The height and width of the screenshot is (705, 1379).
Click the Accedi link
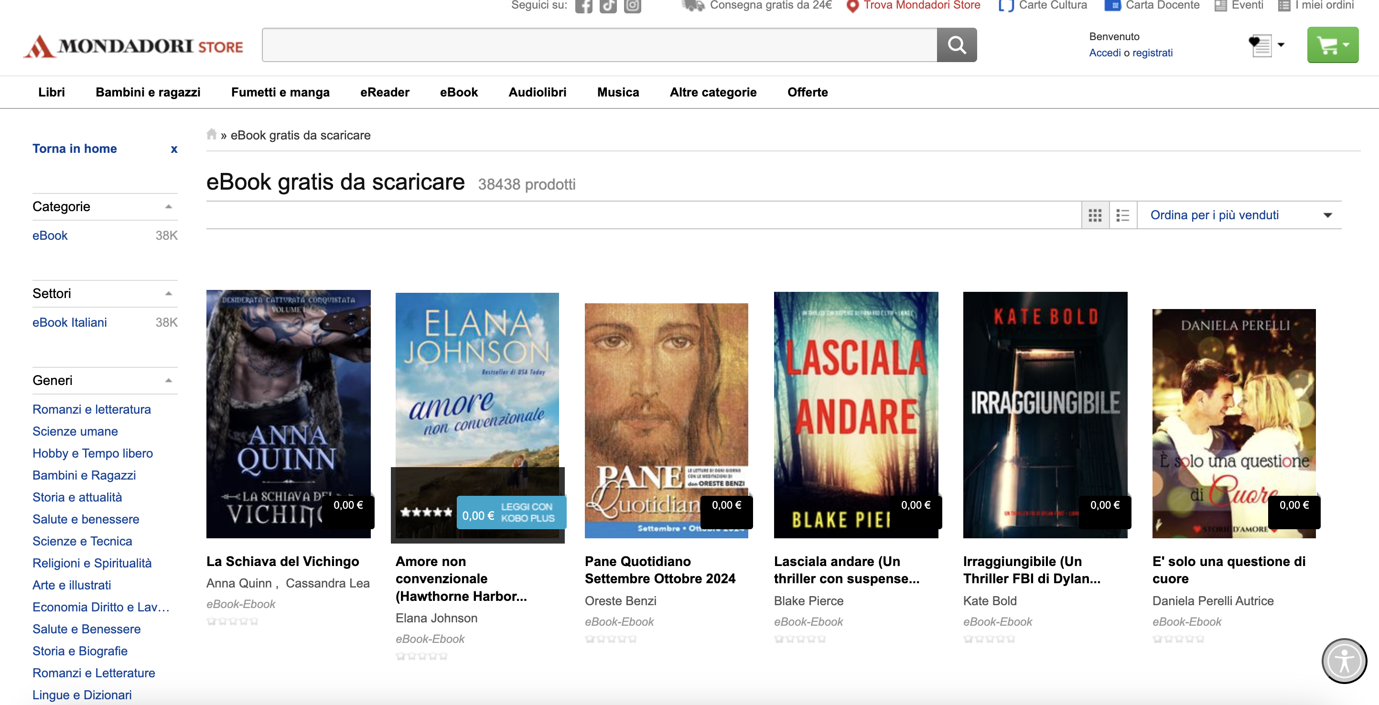point(1104,53)
